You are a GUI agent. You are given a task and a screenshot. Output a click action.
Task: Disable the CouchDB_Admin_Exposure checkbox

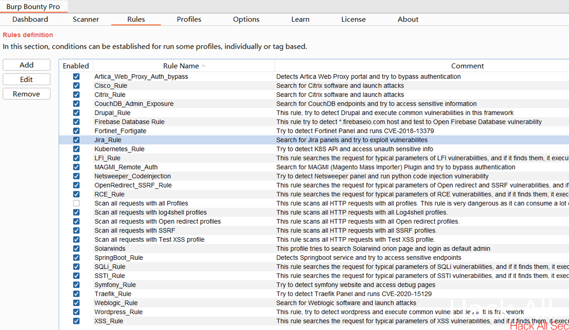pyautogui.click(x=76, y=104)
